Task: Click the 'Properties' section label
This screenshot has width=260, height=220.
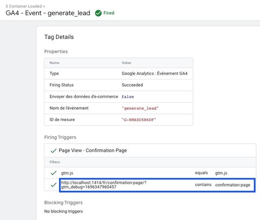Action: [56, 51]
